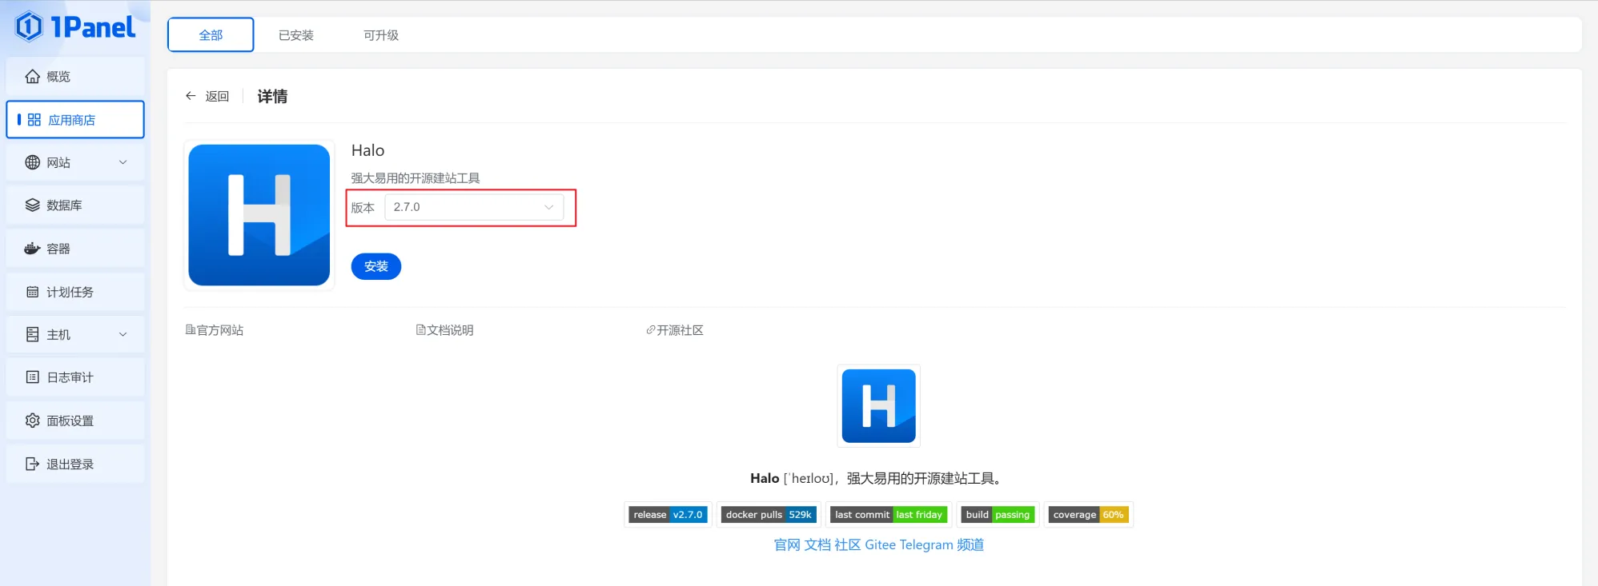Click the Cronjob calendar icon

pos(32,292)
